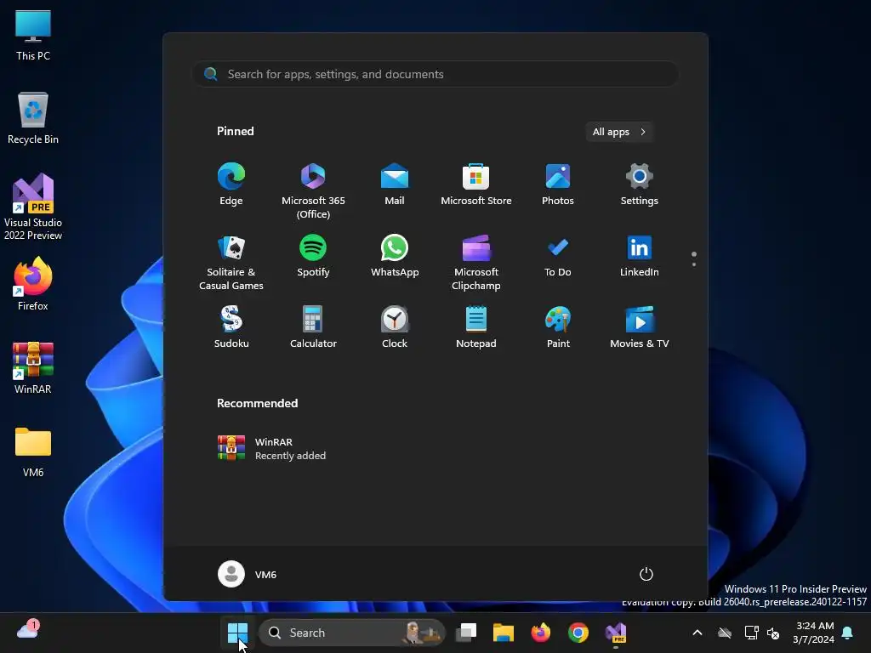
Task: Open recommended WinRAR recently added item
Action: point(272,448)
